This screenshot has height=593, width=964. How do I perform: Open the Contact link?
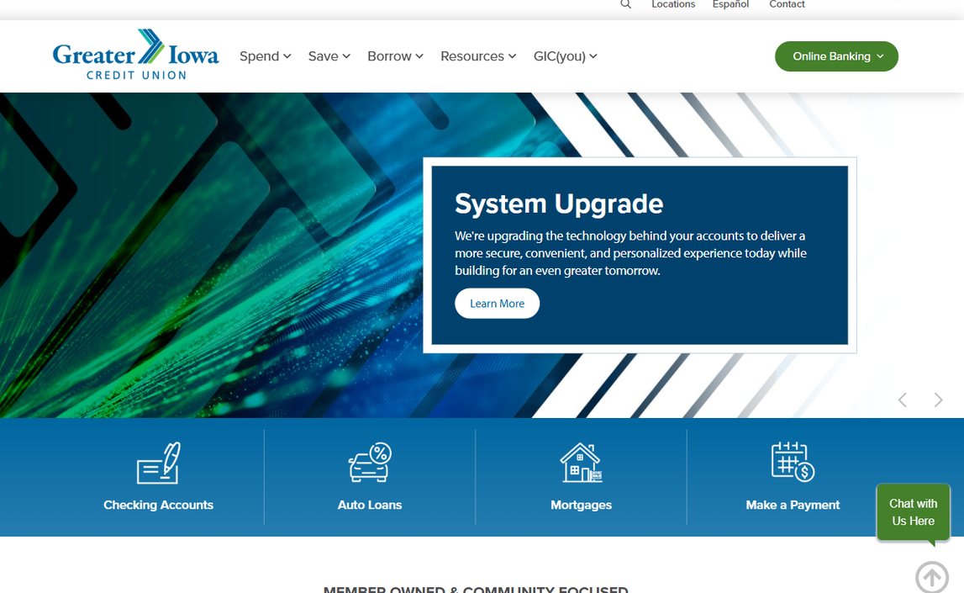click(787, 4)
